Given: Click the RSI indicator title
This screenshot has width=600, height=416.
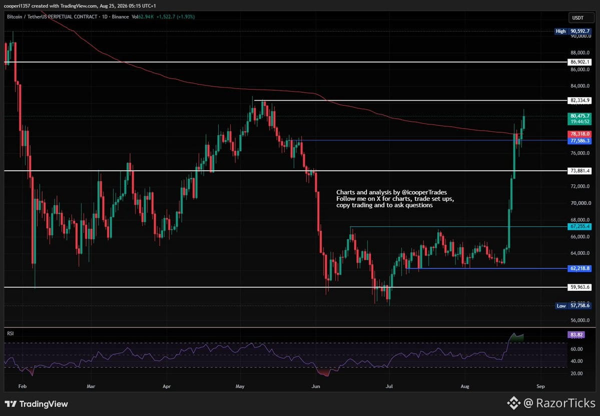Looking at the screenshot, I should pyautogui.click(x=11, y=334).
